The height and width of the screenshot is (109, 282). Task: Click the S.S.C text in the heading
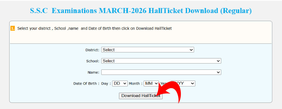(x=39, y=11)
